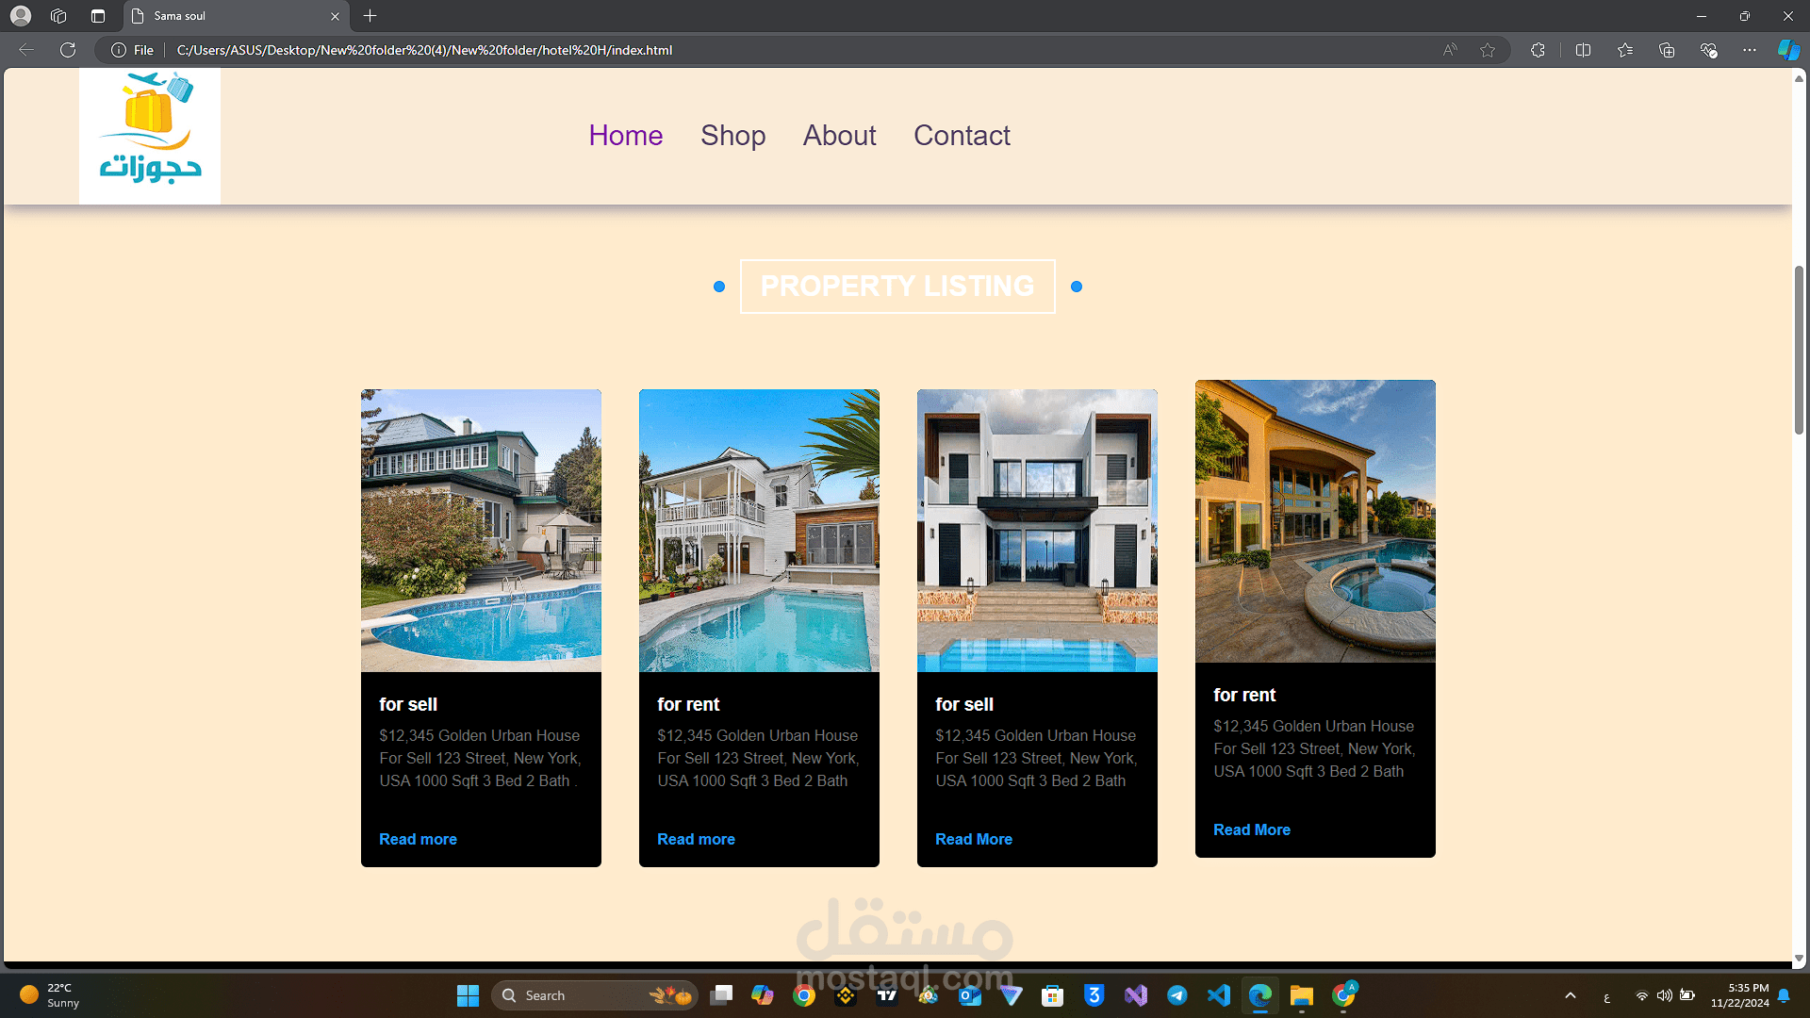Image resolution: width=1810 pixels, height=1018 pixels.
Task: Open the clock showing 5:35 PM
Action: point(1740,995)
